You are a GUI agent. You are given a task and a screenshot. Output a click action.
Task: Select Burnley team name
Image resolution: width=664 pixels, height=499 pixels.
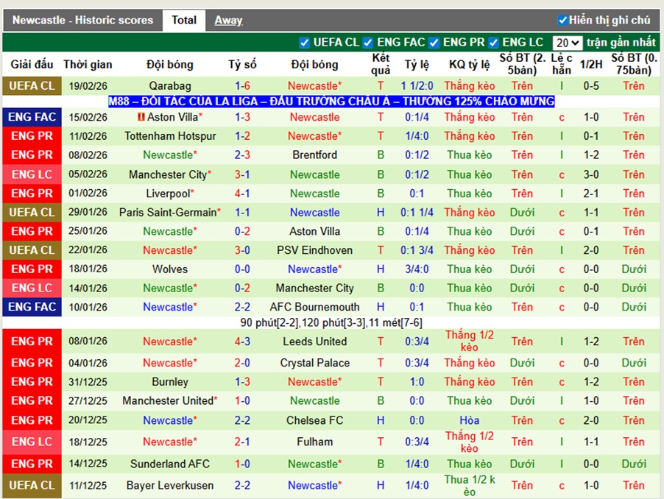click(x=170, y=382)
